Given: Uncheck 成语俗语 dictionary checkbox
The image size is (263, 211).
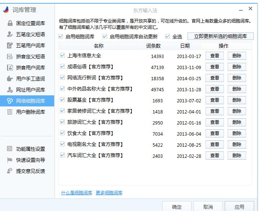Looking at the screenshot, I should (x=62, y=66).
